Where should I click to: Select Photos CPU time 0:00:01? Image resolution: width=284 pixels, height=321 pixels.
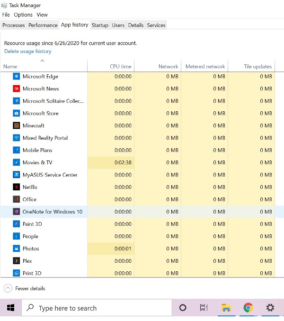123,249
